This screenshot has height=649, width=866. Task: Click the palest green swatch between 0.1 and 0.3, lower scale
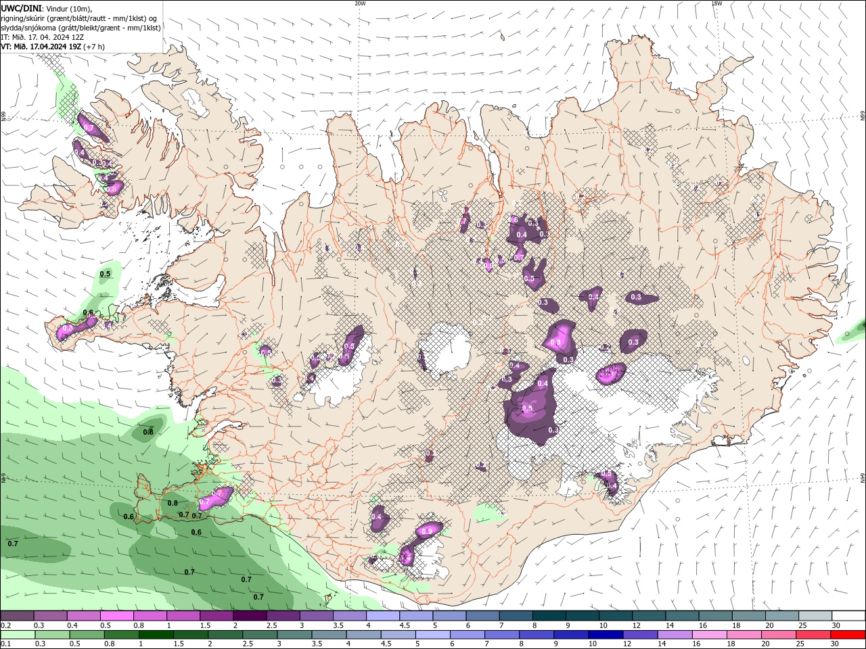[x=18, y=635]
